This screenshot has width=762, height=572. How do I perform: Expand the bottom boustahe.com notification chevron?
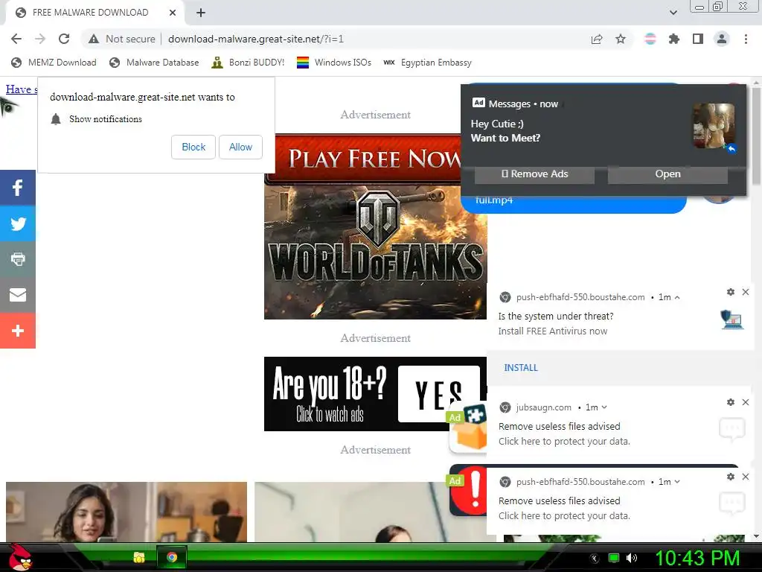pyautogui.click(x=677, y=482)
